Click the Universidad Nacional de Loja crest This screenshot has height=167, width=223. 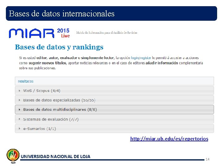tap(13, 156)
